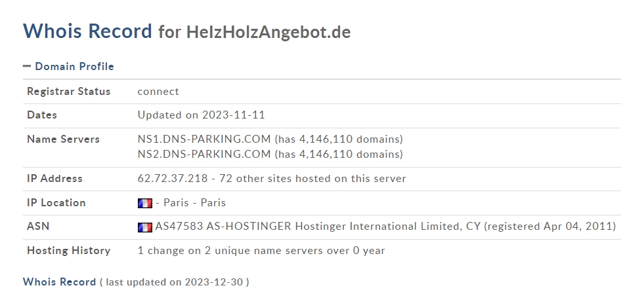The width and height of the screenshot is (621, 294).
Task: Click the flag icon in IP Location row
Action: click(144, 203)
